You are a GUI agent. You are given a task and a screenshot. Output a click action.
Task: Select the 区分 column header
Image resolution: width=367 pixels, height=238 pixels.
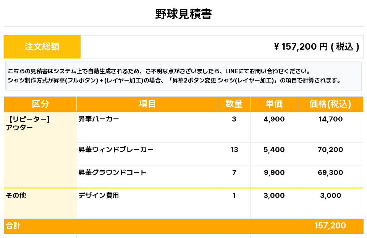click(40, 104)
